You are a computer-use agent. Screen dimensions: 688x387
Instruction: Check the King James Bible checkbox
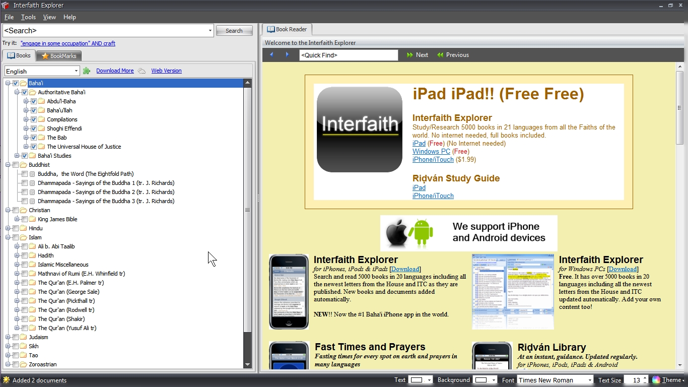click(25, 219)
